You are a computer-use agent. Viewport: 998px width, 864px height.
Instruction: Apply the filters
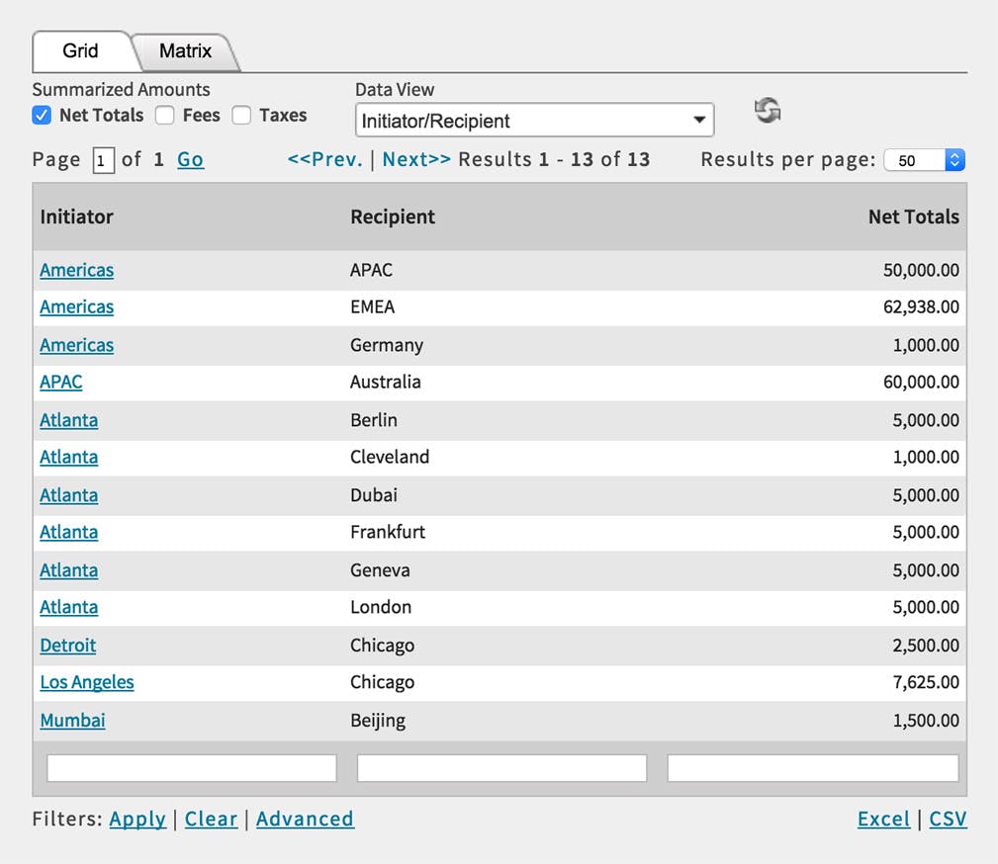click(137, 819)
